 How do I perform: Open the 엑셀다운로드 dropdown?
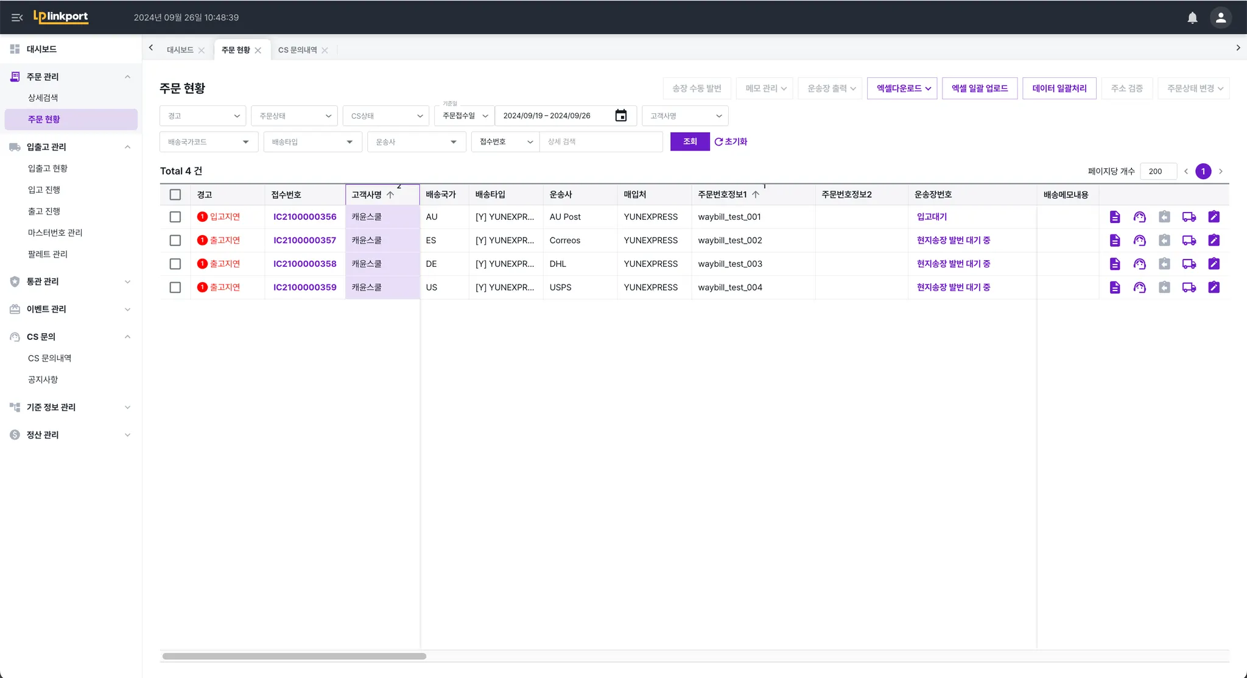pyautogui.click(x=902, y=88)
